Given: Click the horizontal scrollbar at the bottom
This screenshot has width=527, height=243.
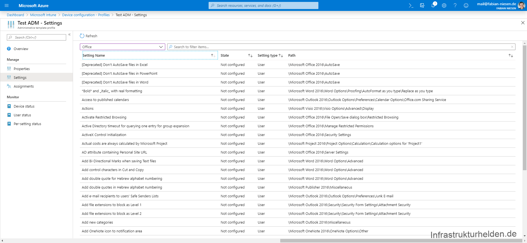Looking at the screenshot, I should (401, 241).
